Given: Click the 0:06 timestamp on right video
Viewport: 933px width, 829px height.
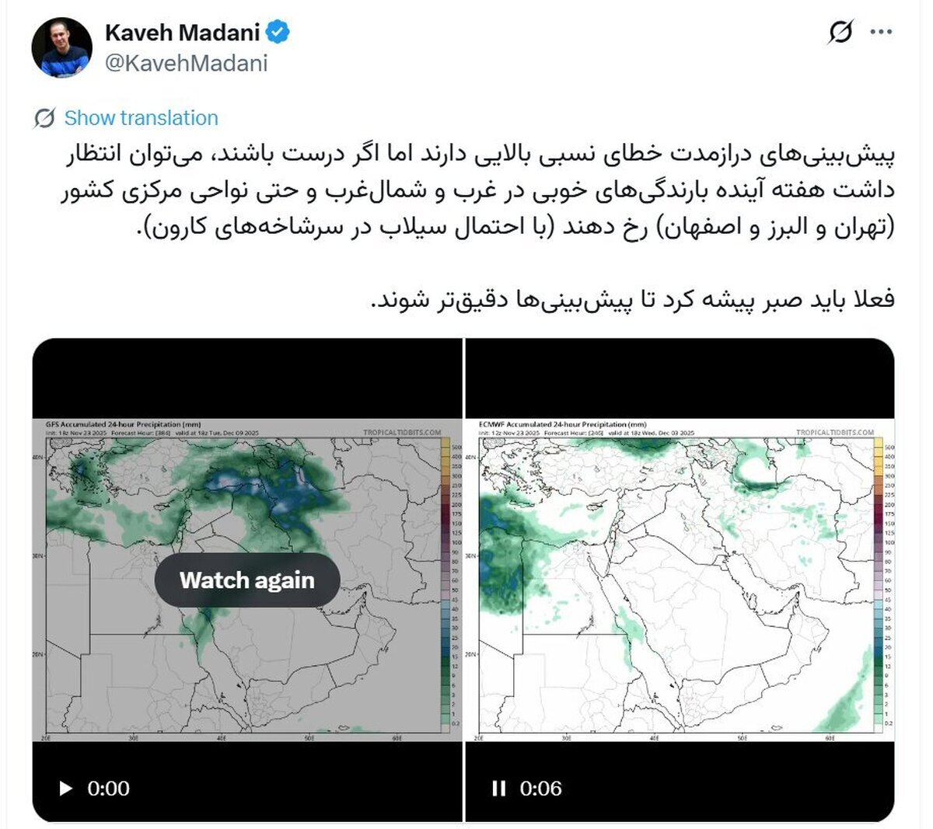Looking at the screenshot, I should 540,789.
